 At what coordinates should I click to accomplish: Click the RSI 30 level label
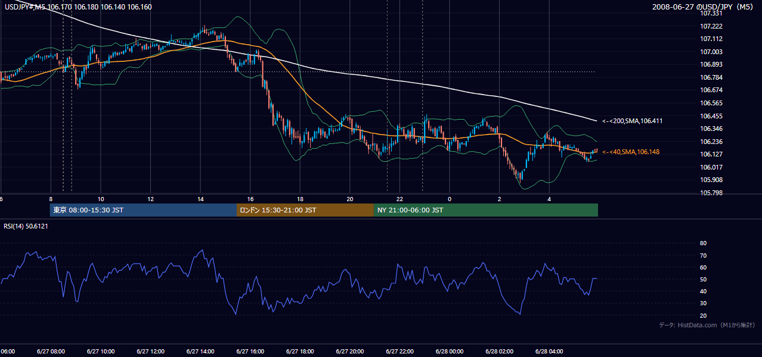coord(703,303)
